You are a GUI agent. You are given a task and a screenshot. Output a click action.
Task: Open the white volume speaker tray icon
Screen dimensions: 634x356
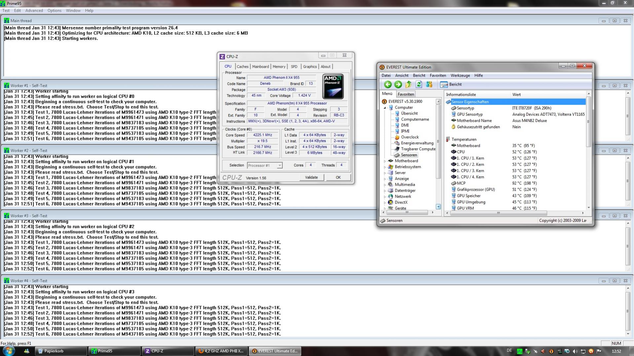point(575,351)
